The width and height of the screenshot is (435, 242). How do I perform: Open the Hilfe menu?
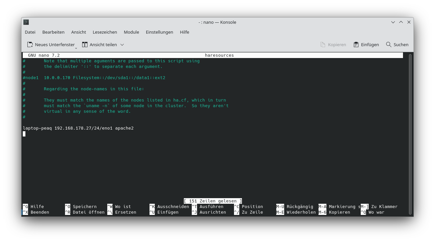(x=184, y=32)
